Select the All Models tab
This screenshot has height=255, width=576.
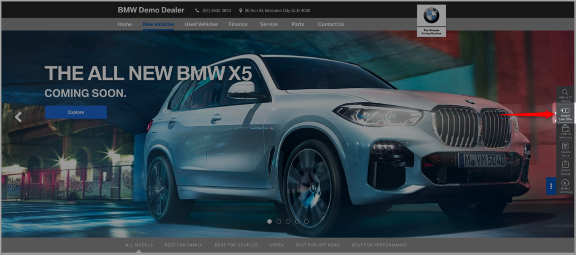coord(139,245)
